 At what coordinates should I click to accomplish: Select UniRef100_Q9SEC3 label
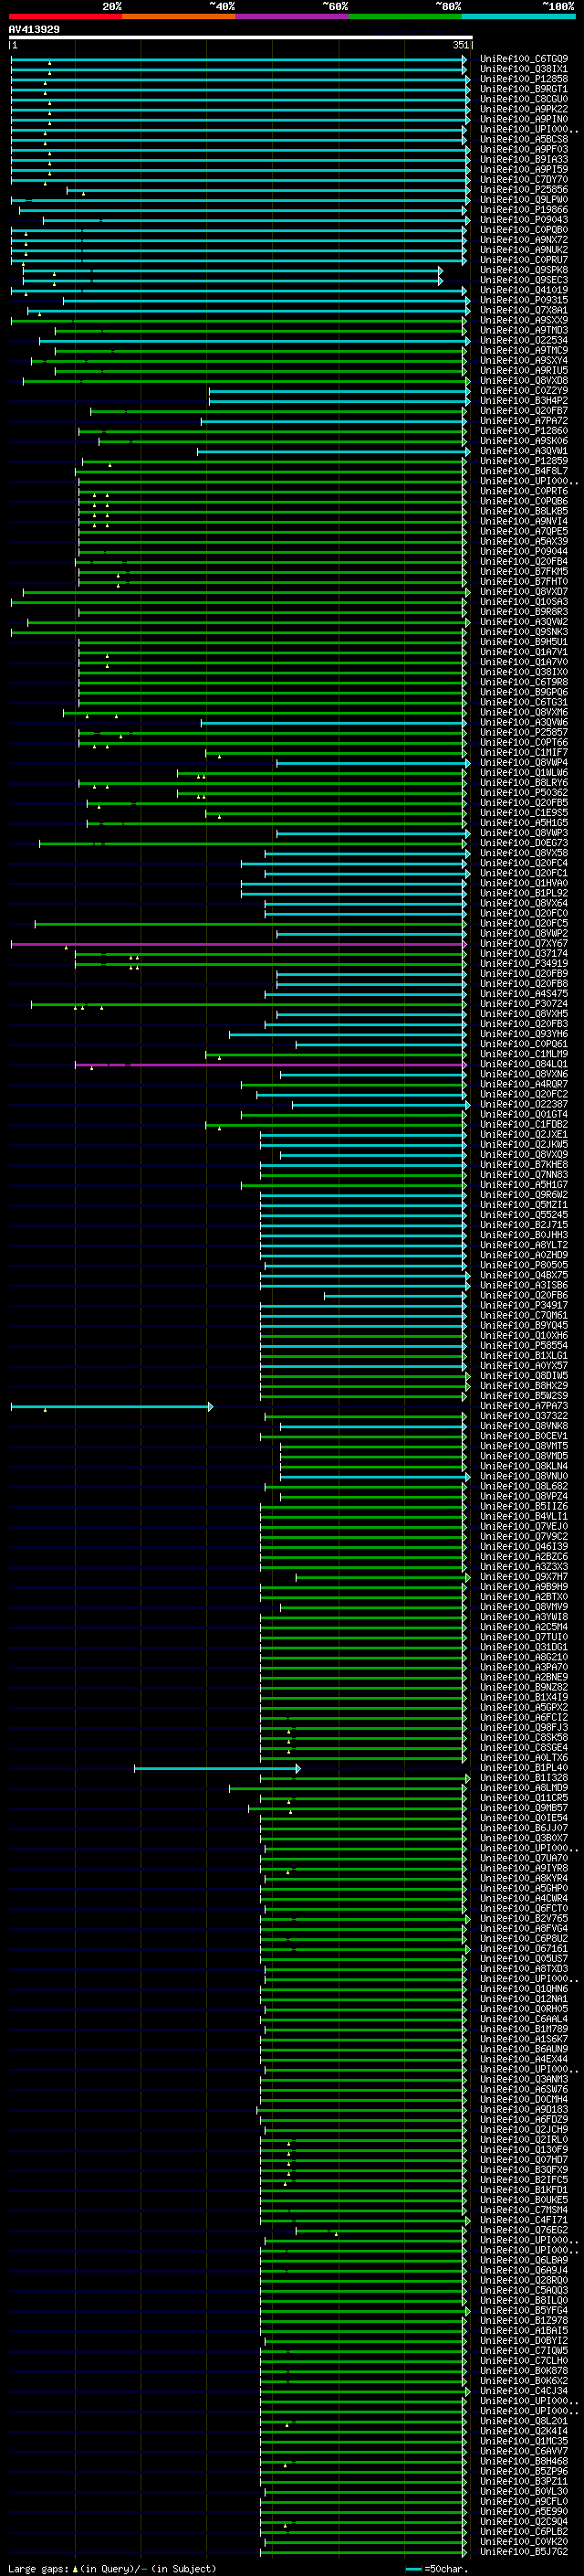pyautogui.click(x=524, y=280)
